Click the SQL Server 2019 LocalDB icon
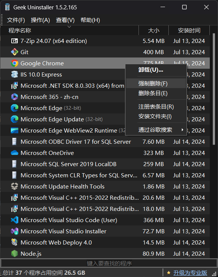Screen dimensions: 218x277 [x=15, y=164]
